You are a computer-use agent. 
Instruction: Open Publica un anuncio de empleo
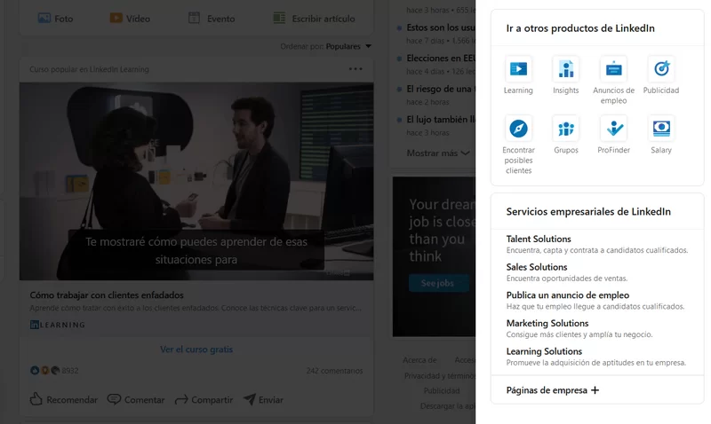point(568,295)
